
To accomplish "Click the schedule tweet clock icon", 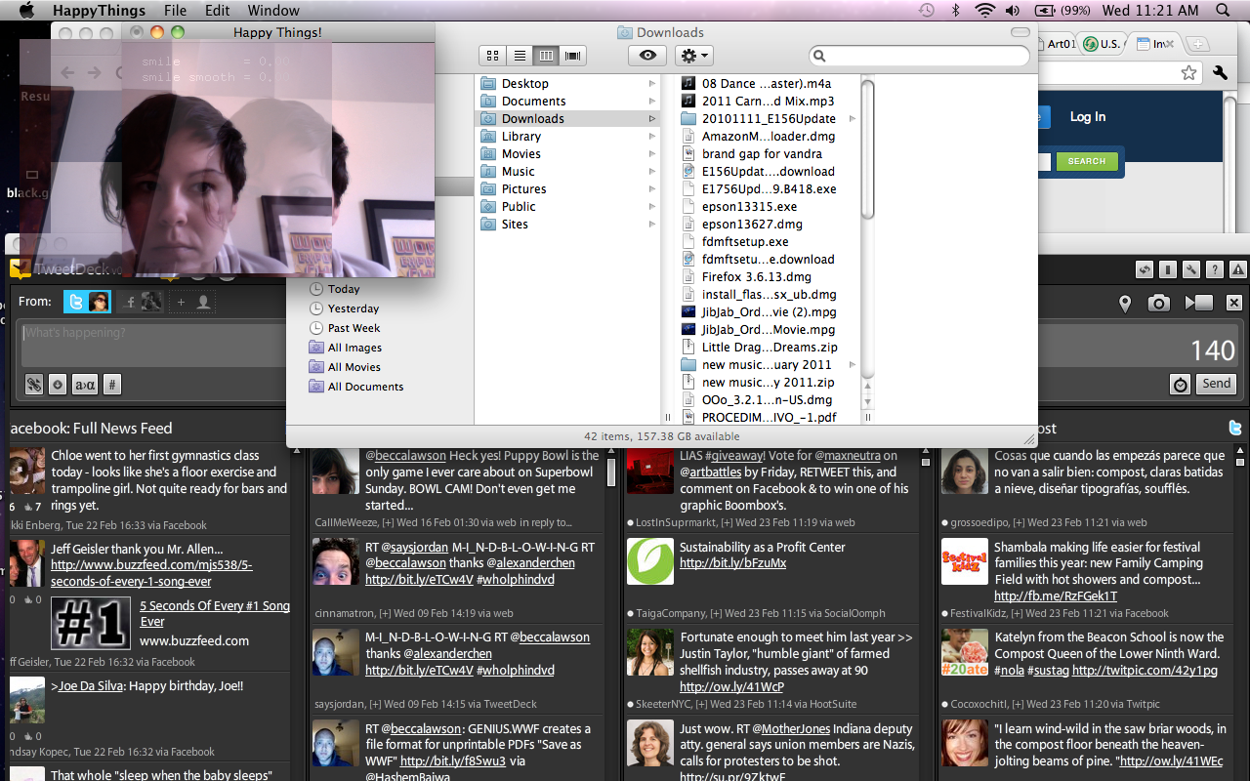I will 1181,385.
